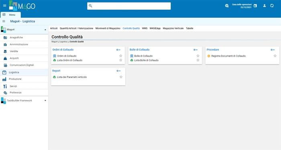Switch to Movimenti di Magazzino tab
The height and width of the screenshot is (150, 281).
108,28
